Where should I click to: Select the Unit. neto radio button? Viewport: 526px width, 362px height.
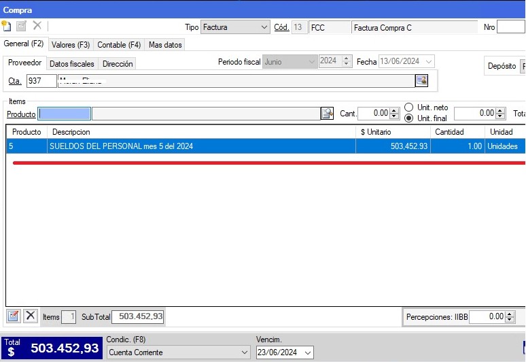pyautogui.click(x=409, y=108)
